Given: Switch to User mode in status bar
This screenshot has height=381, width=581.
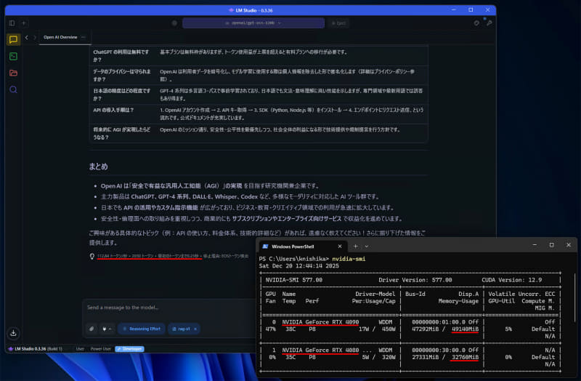Looking at the screenshot, I should pos(80,349).
